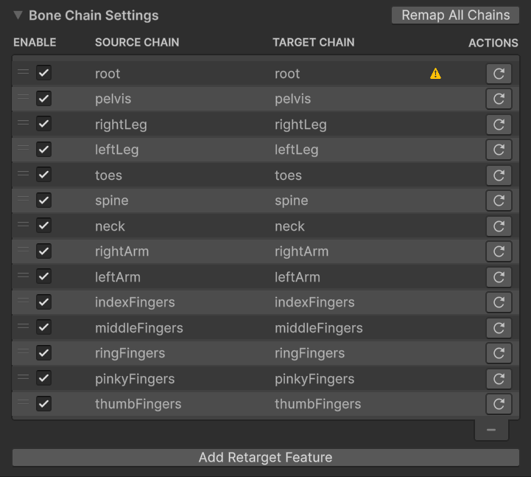Click the refresh icon for pelvis row
The height and width of the screenshot is (477, 531).
point(499,99)
